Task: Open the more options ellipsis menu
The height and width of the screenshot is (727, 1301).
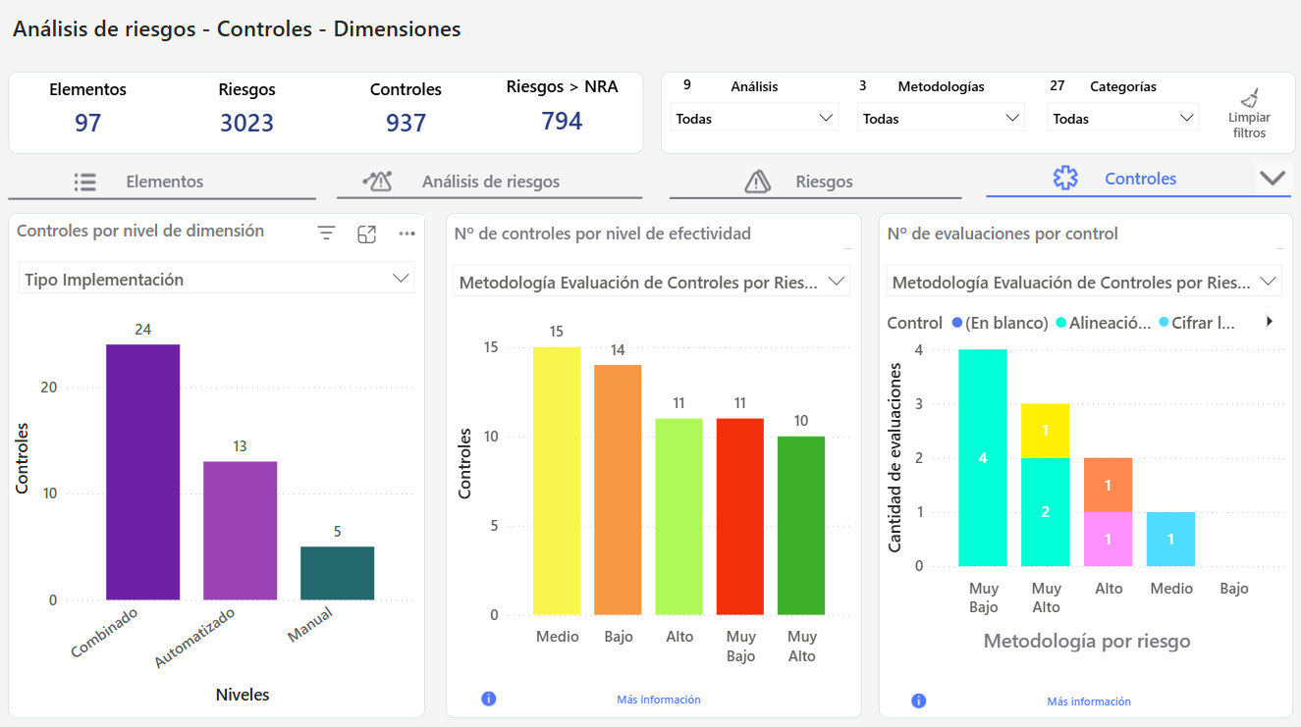Action: pyautogui.click(x=407, y=234)
